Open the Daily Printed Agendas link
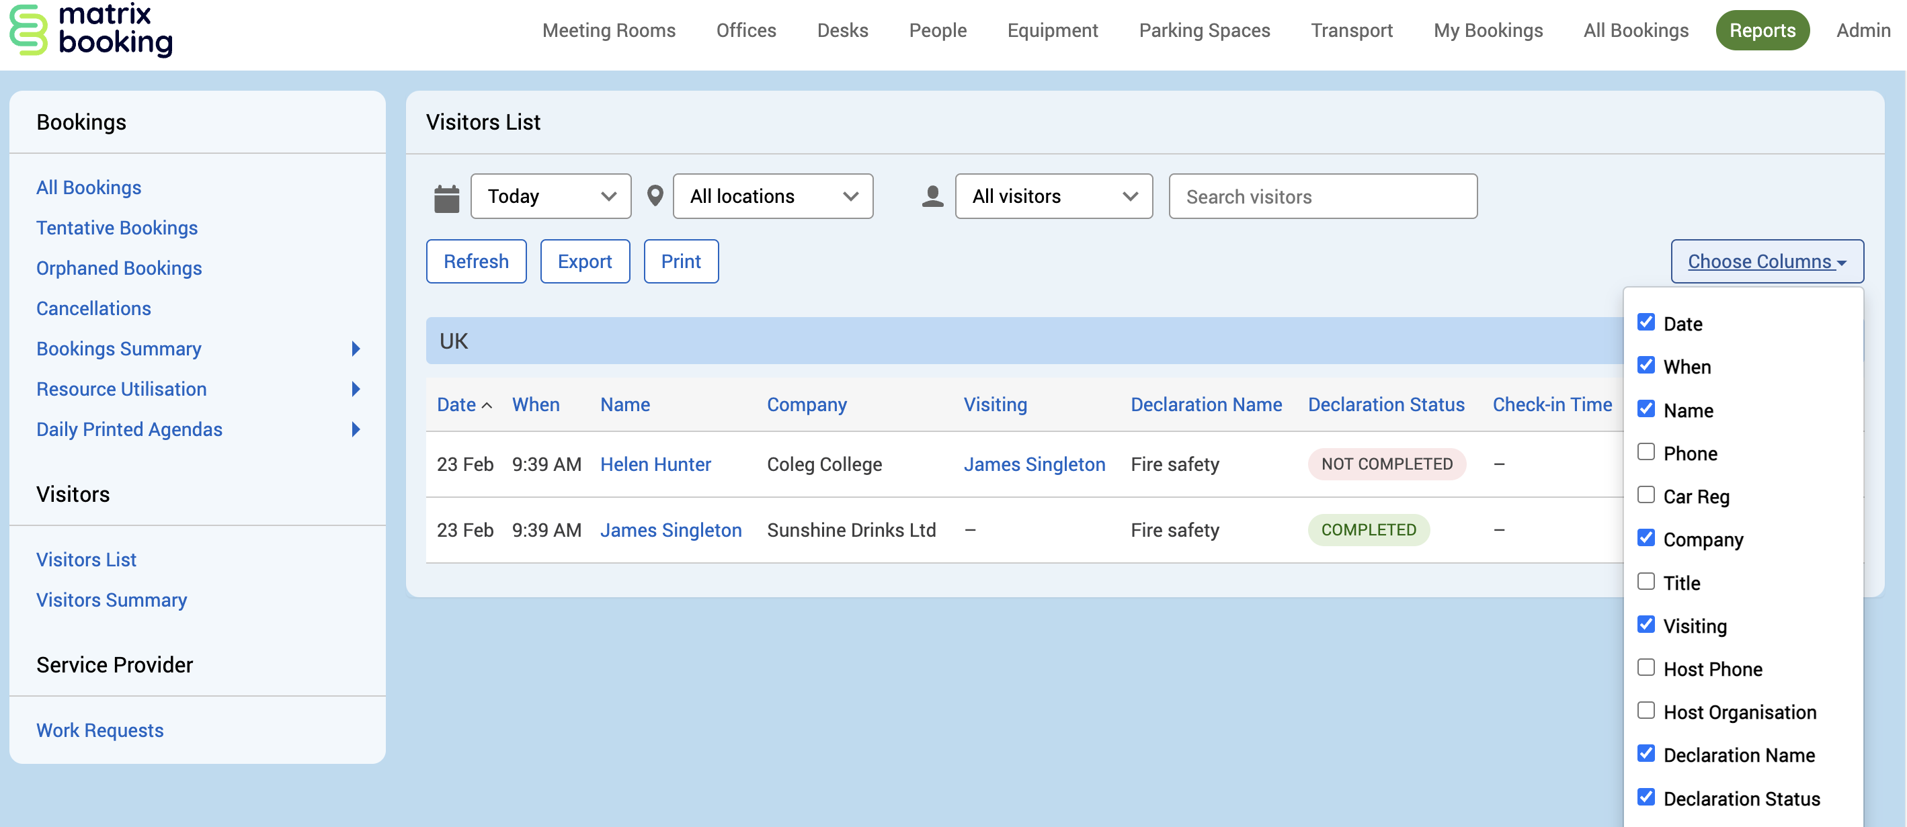The image size is (1907, 827). point(130,429)
